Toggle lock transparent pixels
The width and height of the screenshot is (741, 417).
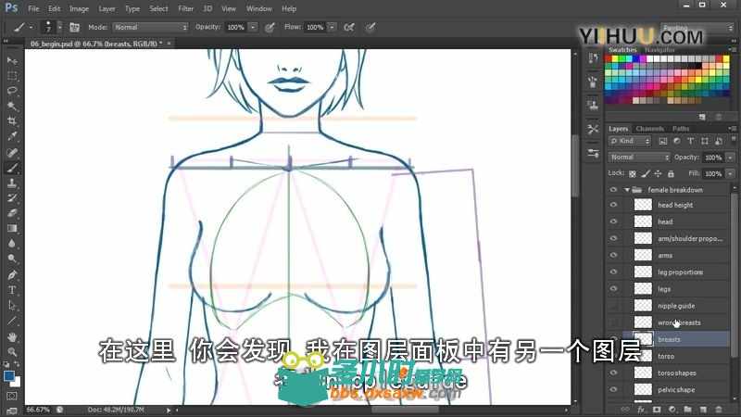(633, 174)
